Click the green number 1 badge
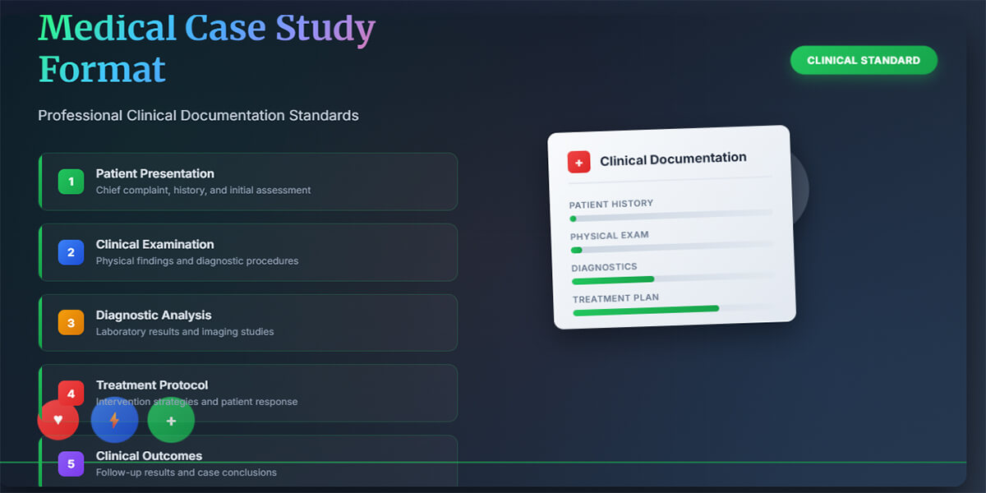986x493 pixels. click(x=70, y=182)
